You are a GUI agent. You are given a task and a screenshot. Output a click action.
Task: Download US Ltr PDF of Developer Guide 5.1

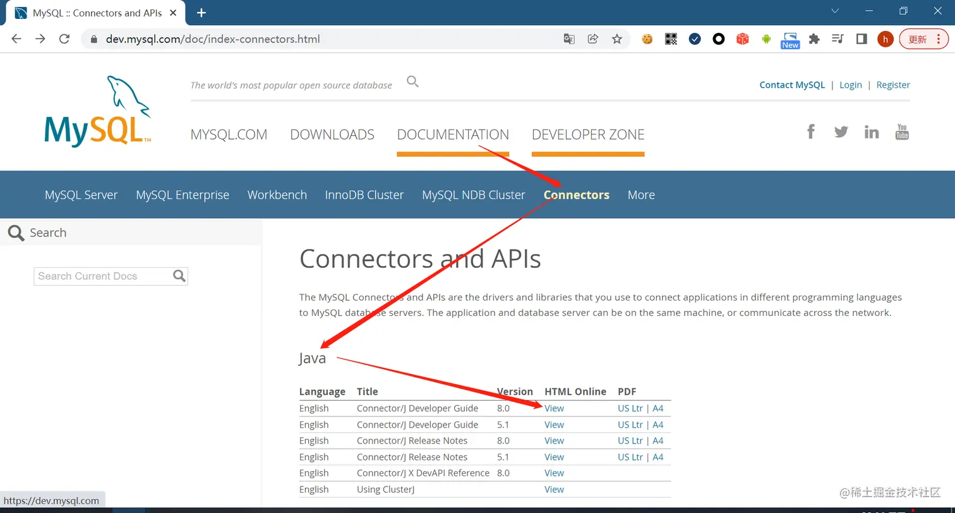[x=630, y=425]
